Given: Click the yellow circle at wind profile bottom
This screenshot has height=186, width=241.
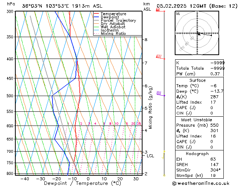Looking at the screenshot, I should 164,175.
